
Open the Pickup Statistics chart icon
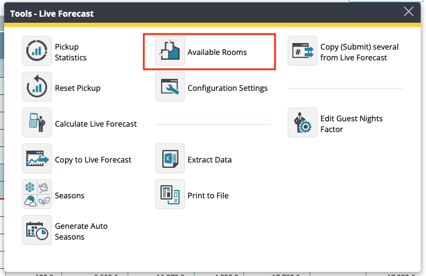click(x=37, y=51)
